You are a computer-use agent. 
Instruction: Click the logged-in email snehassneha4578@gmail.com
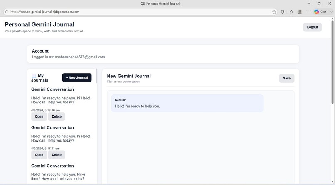pos(80,57)
